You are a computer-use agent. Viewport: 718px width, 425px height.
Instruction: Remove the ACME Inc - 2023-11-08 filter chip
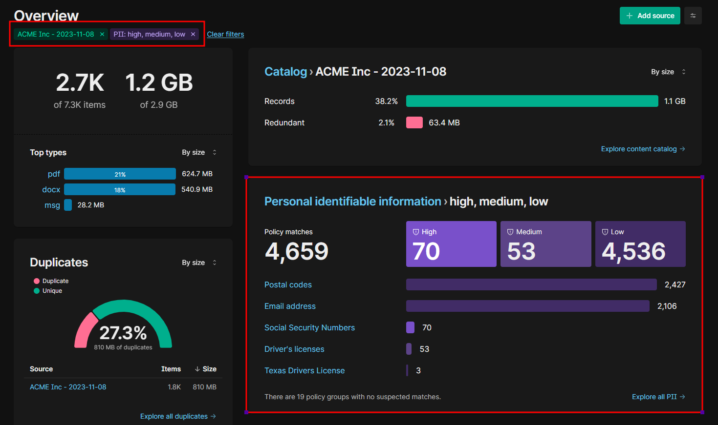pos(102,34)
